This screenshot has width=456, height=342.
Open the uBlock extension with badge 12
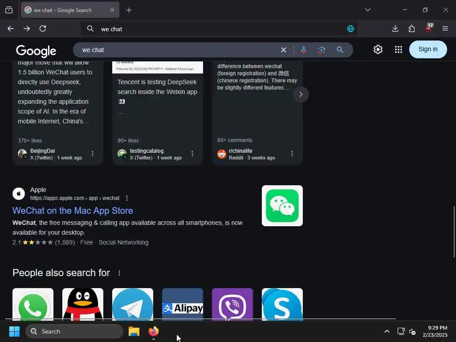tap(429, 28)
